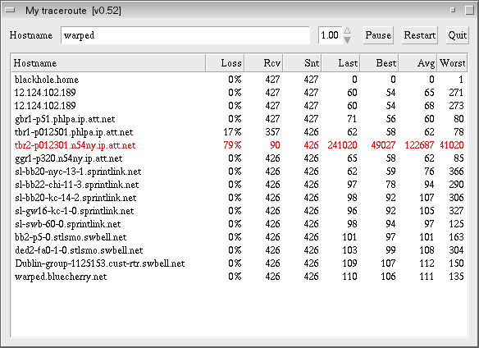Click the small iconify button in title bar
The width and height of the screenshot is (479, 348).
point(453,10)
